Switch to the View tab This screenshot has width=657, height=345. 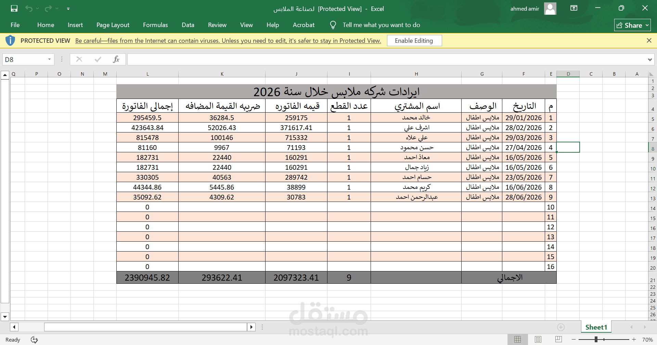246,25
